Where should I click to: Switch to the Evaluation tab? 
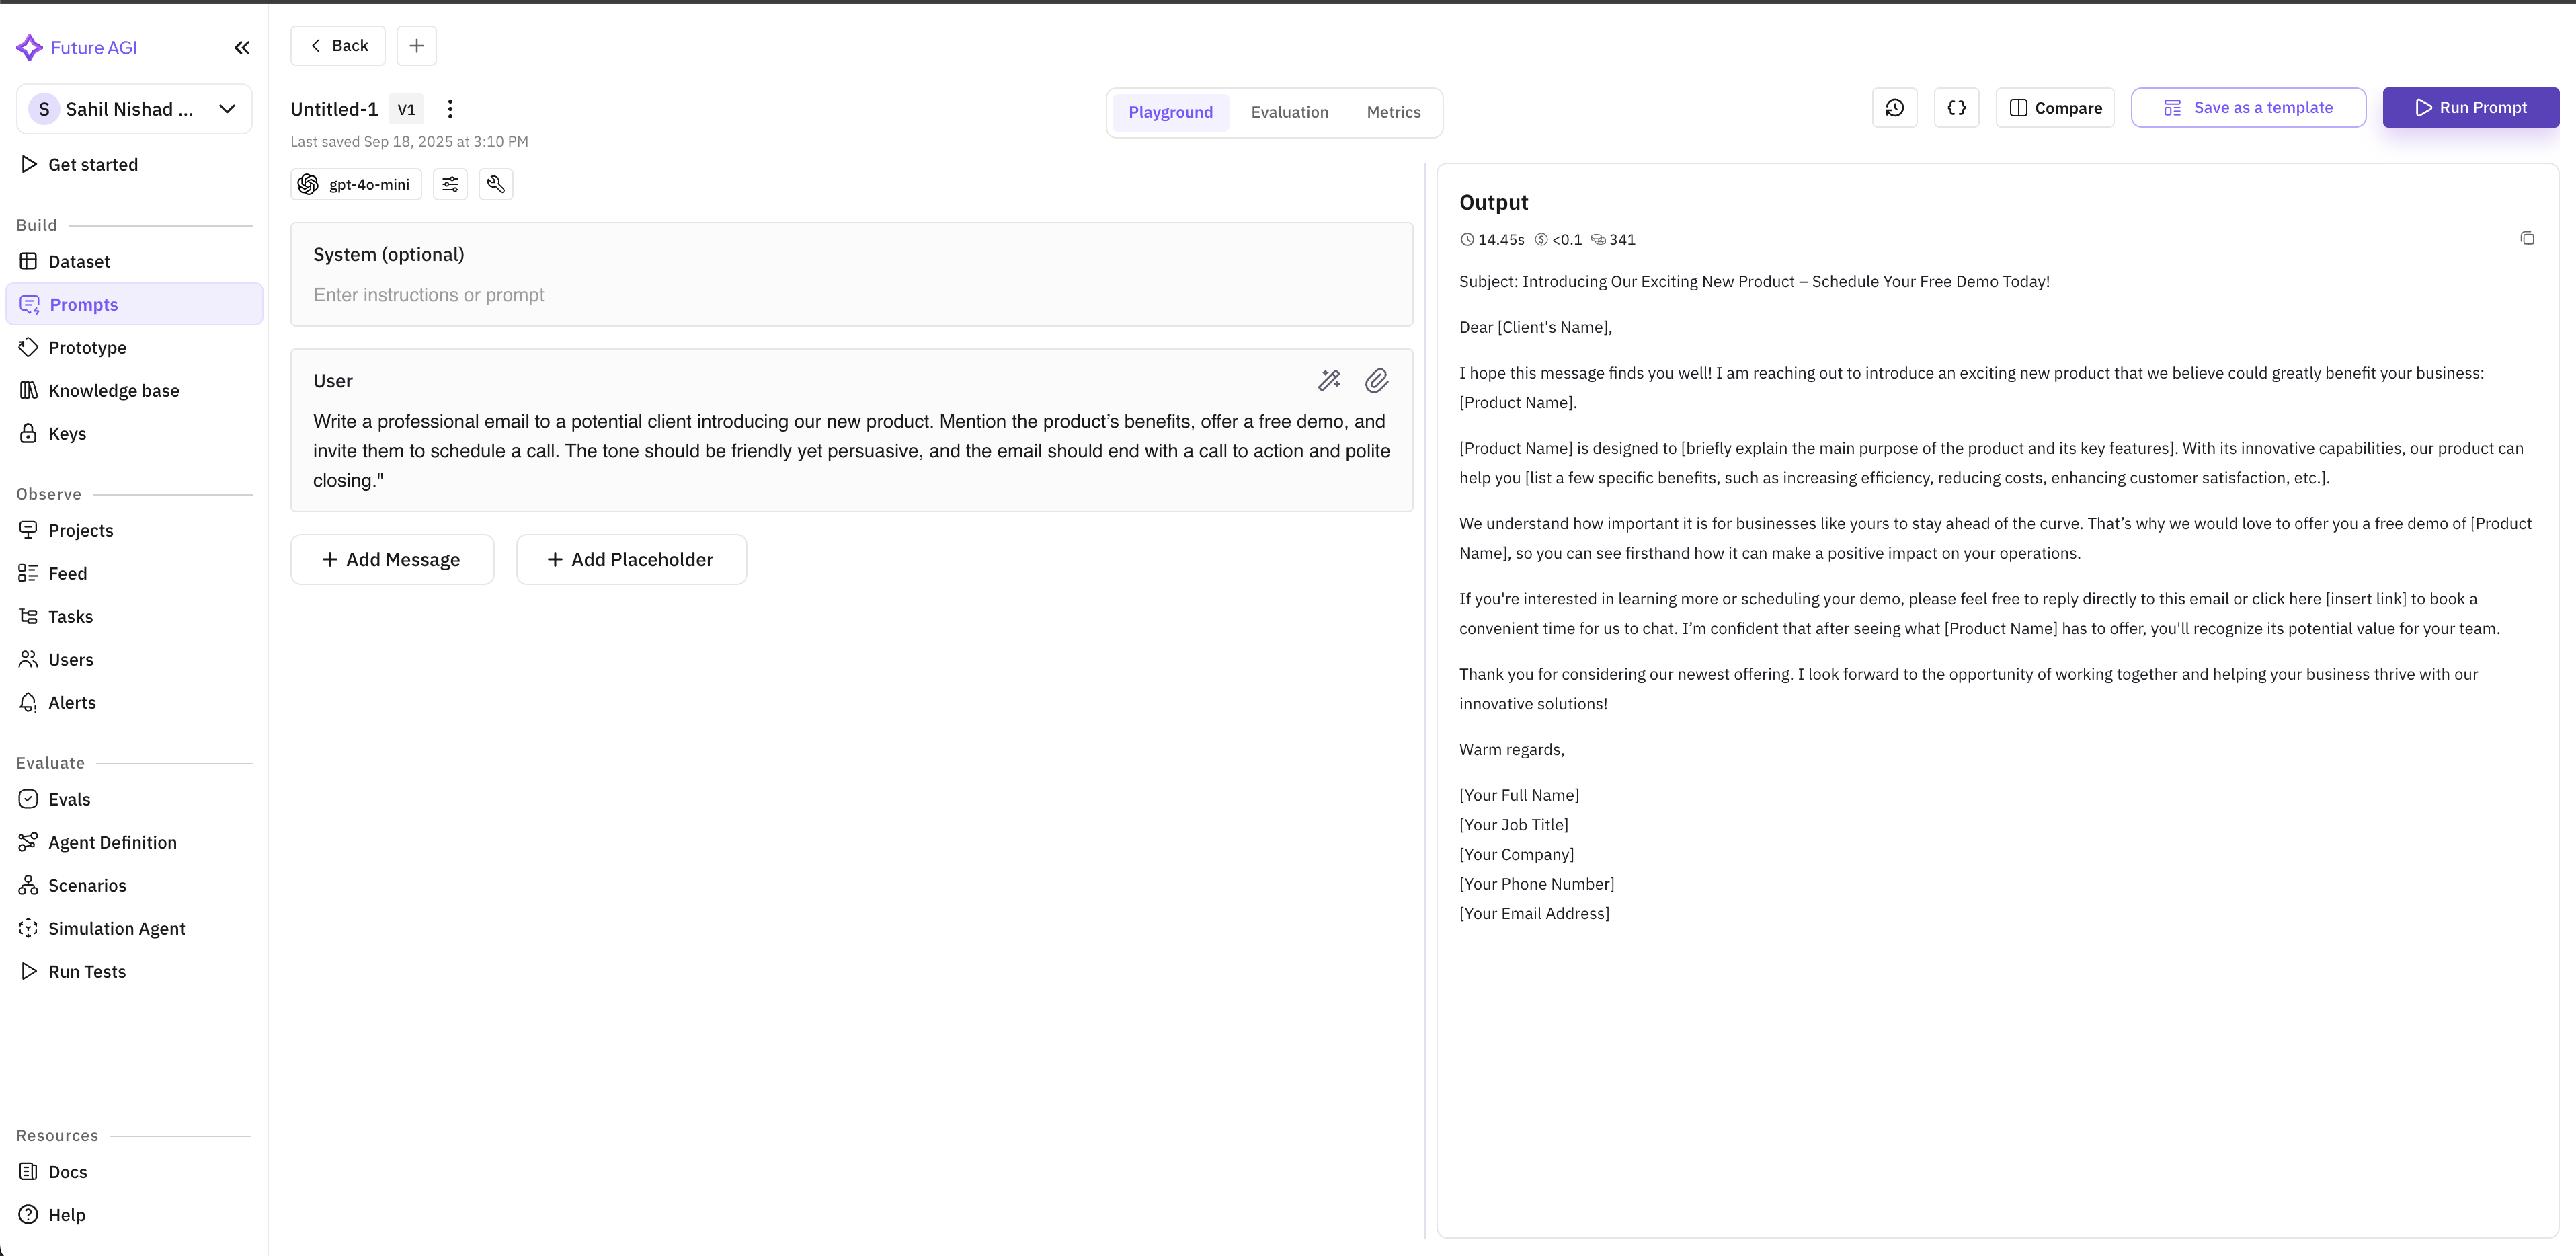pos(1289,112)
